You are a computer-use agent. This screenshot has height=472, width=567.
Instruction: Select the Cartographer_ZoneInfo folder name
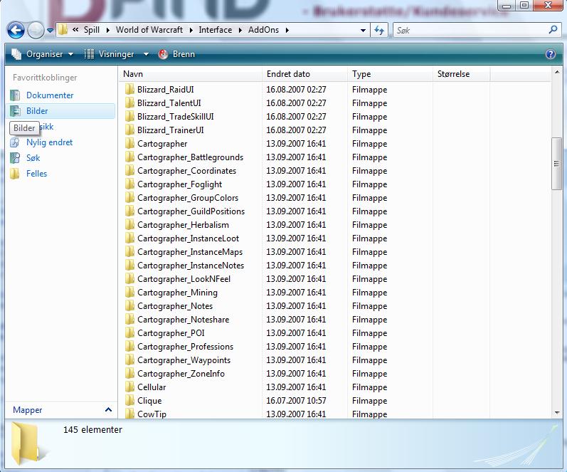tap(181, 374)
